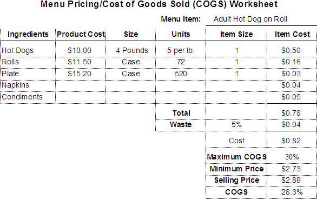This screenshot has width=317, height=200.
Task: Click the Ingredients column header
Action: (x=28, y=35)
